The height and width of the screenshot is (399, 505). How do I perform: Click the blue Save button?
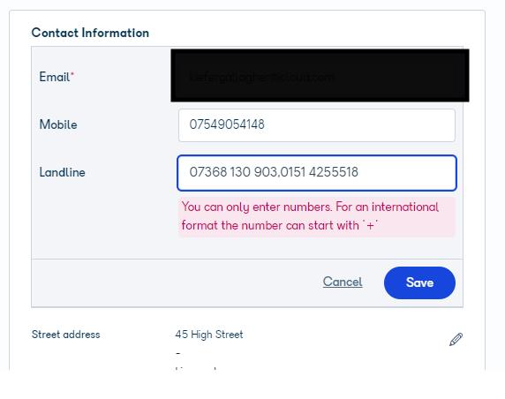tap(419, 282)
